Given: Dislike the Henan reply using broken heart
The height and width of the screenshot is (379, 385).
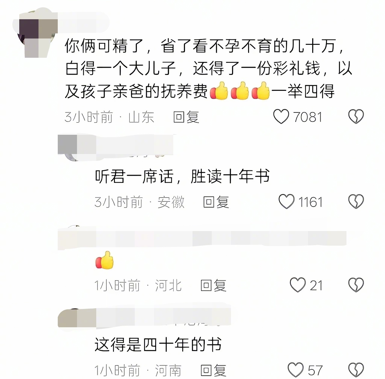Looking at the screenshot, I should (x=356, y=370).
